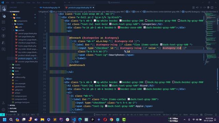Open Source Control view in activity bar
Viewport: 219px width, 123px height.
(3, 15)
